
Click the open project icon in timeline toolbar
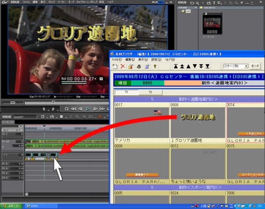(52, 117)
